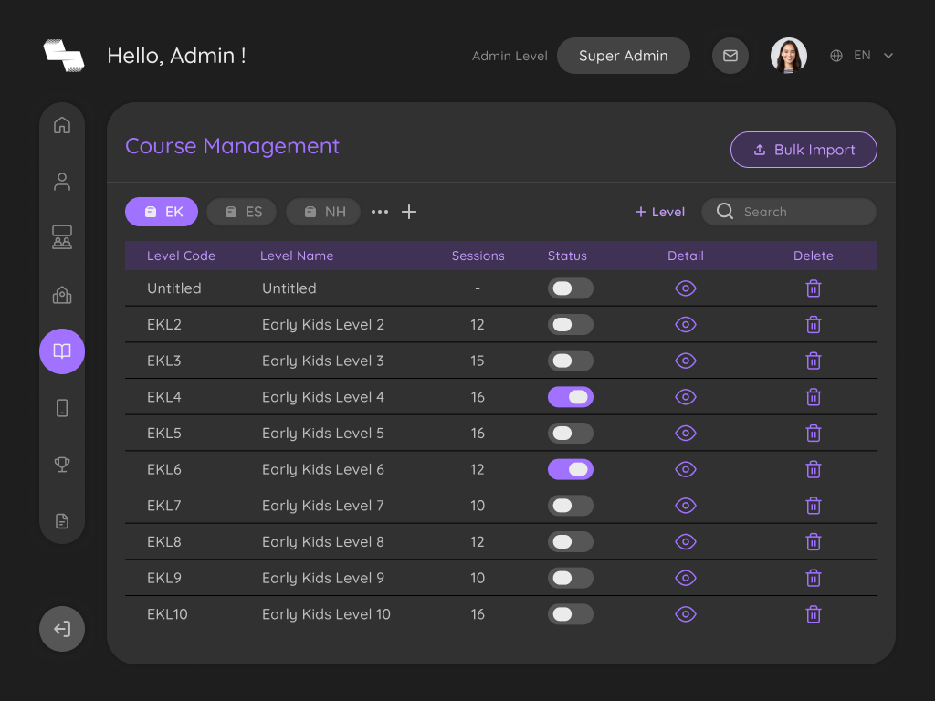Click the Level Name column header

[297, 256]
